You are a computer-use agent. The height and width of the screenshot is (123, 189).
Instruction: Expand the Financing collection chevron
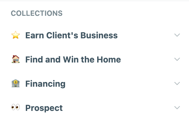pos(177,83)
